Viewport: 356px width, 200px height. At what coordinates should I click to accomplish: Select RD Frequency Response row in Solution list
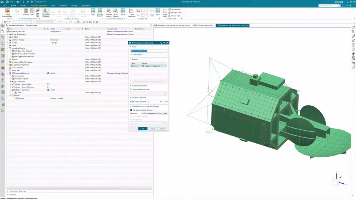click(149, 66)
